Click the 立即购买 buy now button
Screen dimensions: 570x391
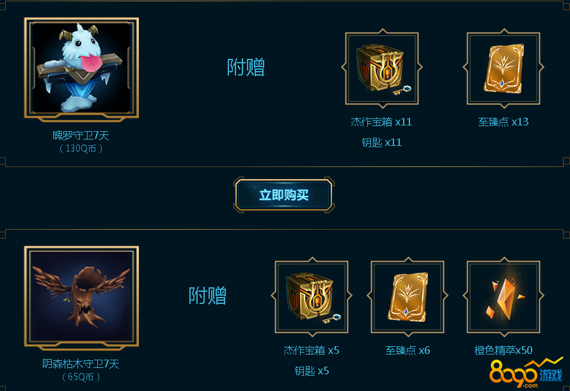[283, 195]
